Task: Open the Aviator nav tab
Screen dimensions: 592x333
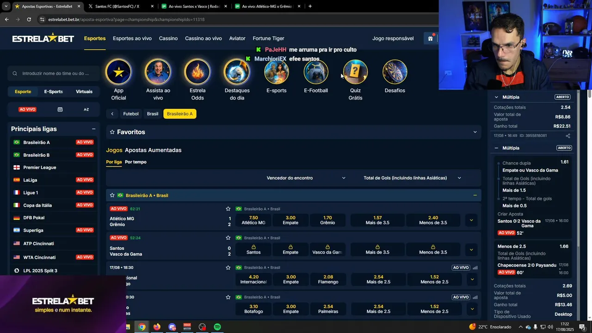Action: [237, 38]
